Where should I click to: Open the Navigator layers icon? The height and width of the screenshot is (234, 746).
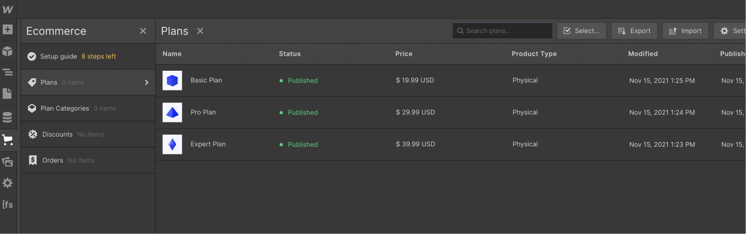[7, 72]
